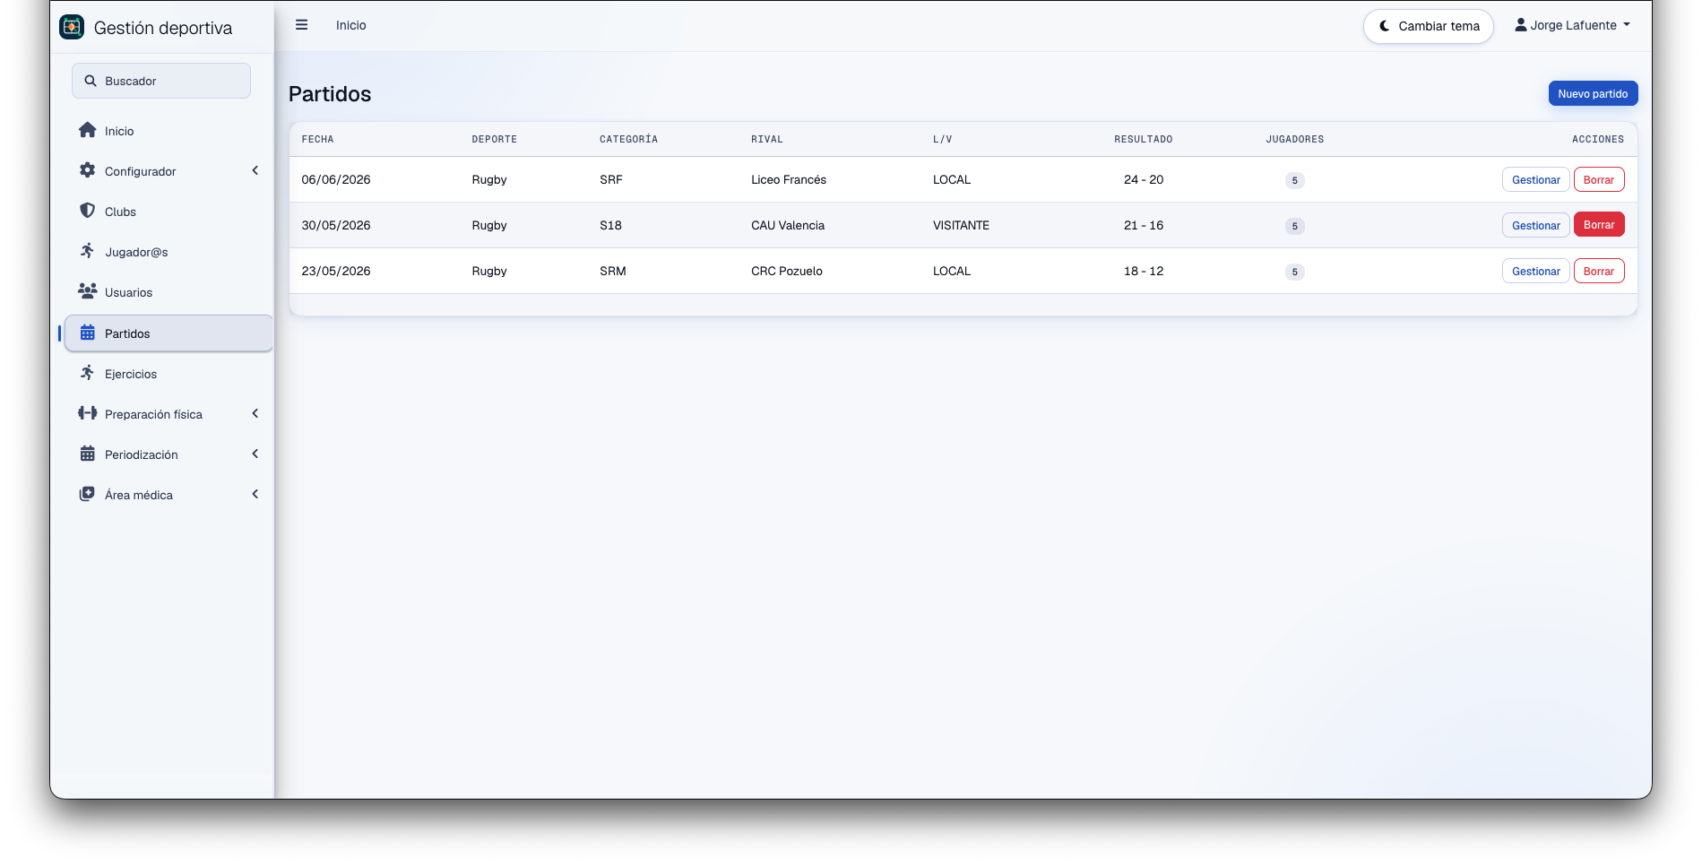Click the Gestión deportiva logo icon
Screen dimensions: 1702x865
coord(72,27)
